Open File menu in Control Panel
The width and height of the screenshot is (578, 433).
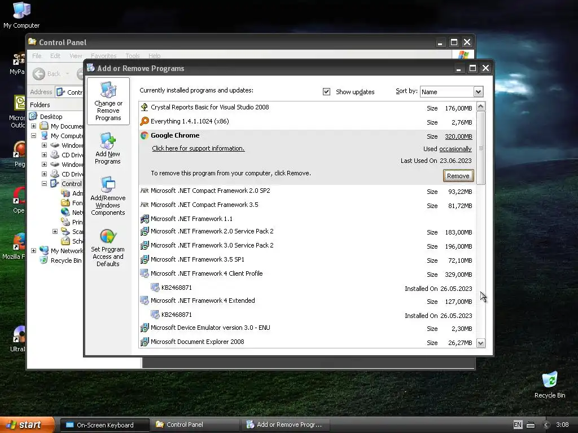pyautogui.click(x=37, y=56)
